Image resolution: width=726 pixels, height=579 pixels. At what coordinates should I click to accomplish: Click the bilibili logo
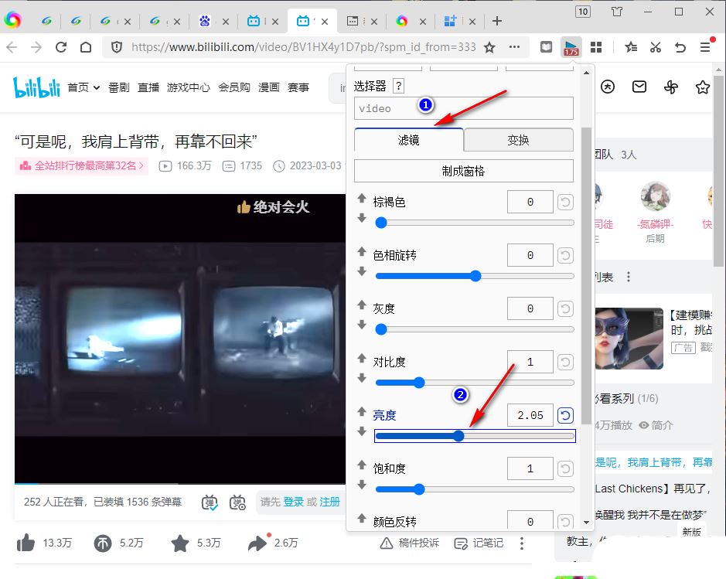coord(36,87)
